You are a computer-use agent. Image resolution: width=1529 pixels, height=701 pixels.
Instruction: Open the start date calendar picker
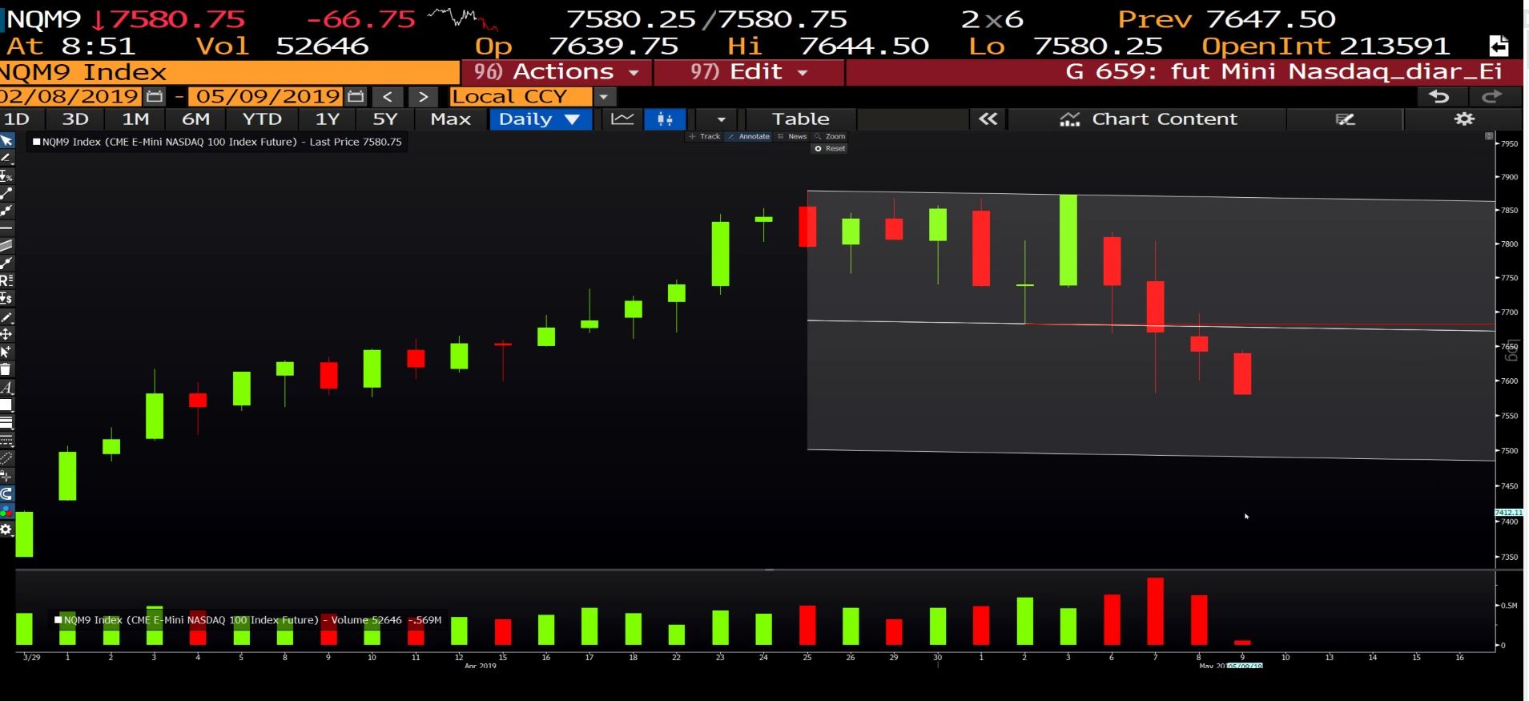pos(155,97)
